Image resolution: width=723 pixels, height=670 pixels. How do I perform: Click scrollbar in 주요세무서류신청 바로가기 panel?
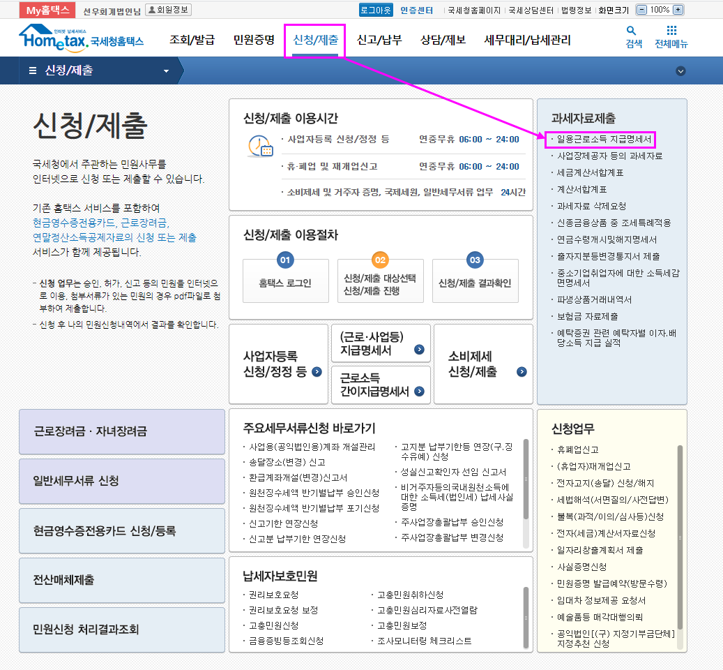click(x=526, y=479)
